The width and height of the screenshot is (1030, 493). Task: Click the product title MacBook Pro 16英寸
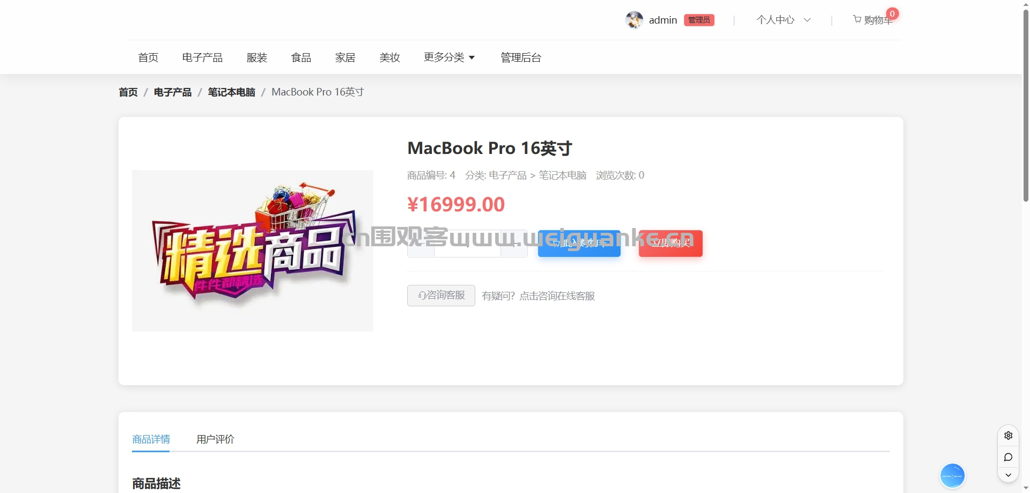point(490,148)
